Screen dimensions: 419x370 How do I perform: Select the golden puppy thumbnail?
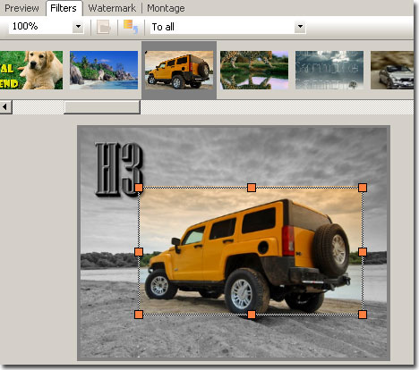[x=31, y=70]
